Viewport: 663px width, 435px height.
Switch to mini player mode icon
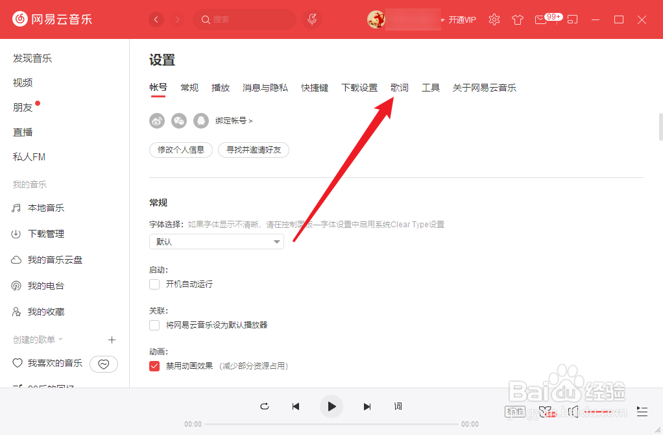coord(573,19)
